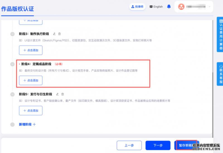
Task: Click 点击添加 under 阶段4 定稿成品阶段
Action: pos(31,80)
